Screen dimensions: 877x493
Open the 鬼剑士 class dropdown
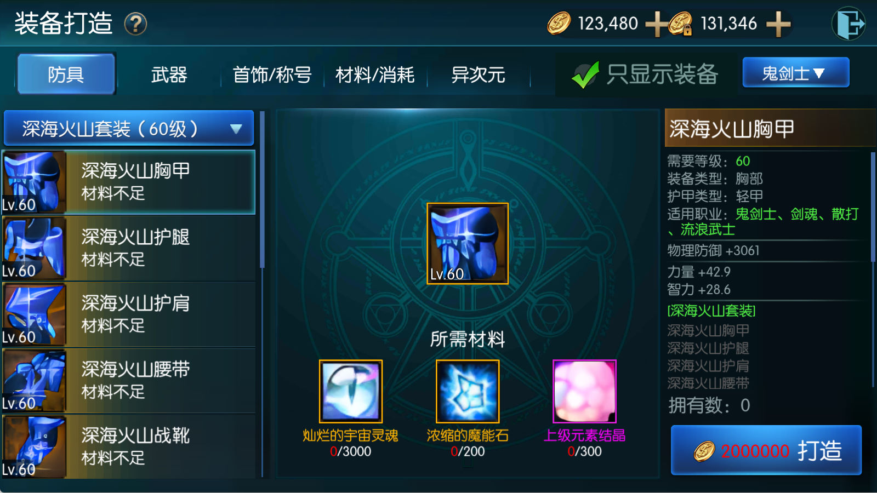coord(796,72)
